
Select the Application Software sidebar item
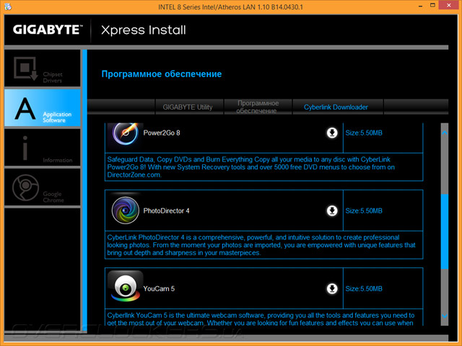pyautogui.click(x=43, y=108)
